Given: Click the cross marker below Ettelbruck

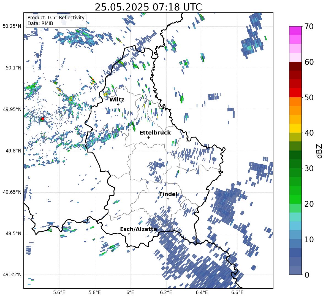Looking at the screenshot, I should [x=148, y=137].
